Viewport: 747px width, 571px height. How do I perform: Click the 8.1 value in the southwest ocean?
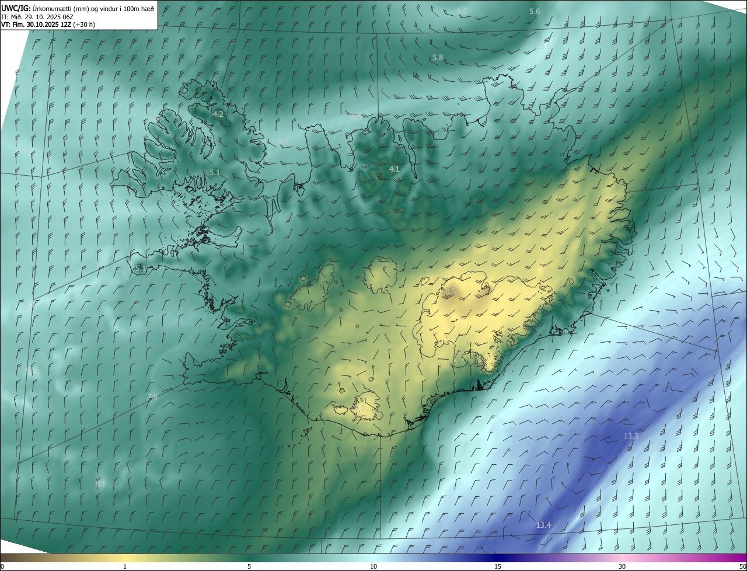pyautogui.click(x=100, y=484)
